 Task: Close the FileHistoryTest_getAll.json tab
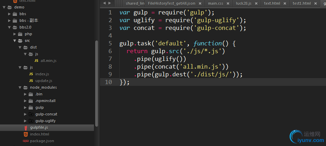point(200,4)
